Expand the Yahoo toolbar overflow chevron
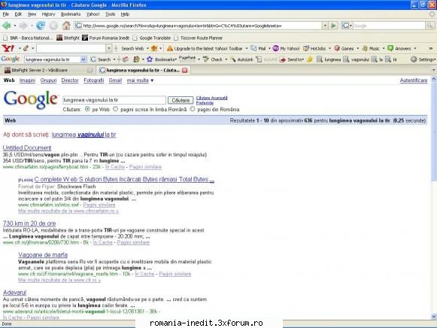The height and width of the screenshot is (328, 437). point(430,48)
